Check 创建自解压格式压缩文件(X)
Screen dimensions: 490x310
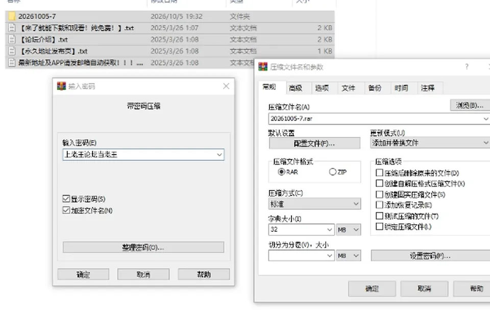click(x=379, y=183)
